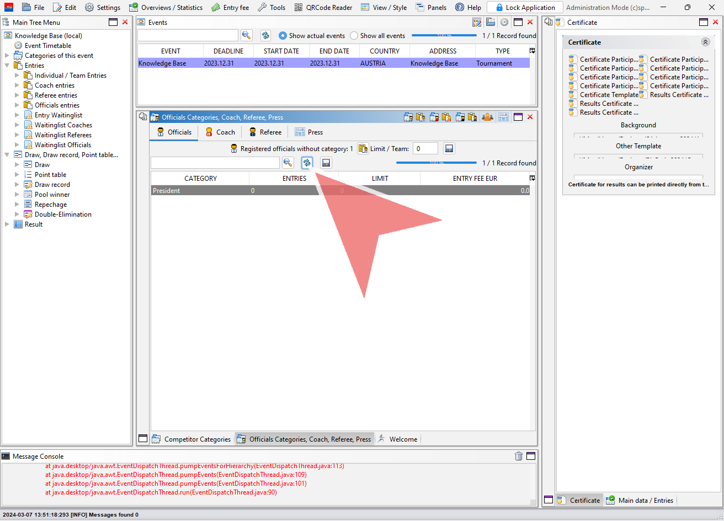This screenshot has height=521, width=724.
Task: Open the QRCode Reader tool
Action: click(x=323, y=7)
